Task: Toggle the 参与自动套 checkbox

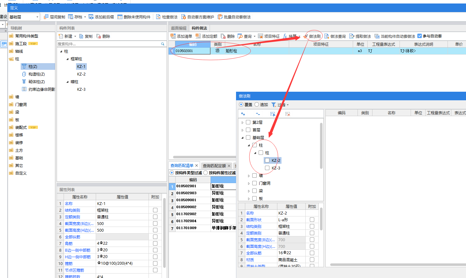Action: click(x=420, y=36)
